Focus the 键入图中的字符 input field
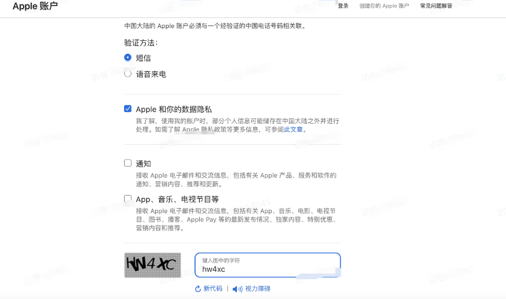Viewport: 506px width, 299px height. pos(267,265)
